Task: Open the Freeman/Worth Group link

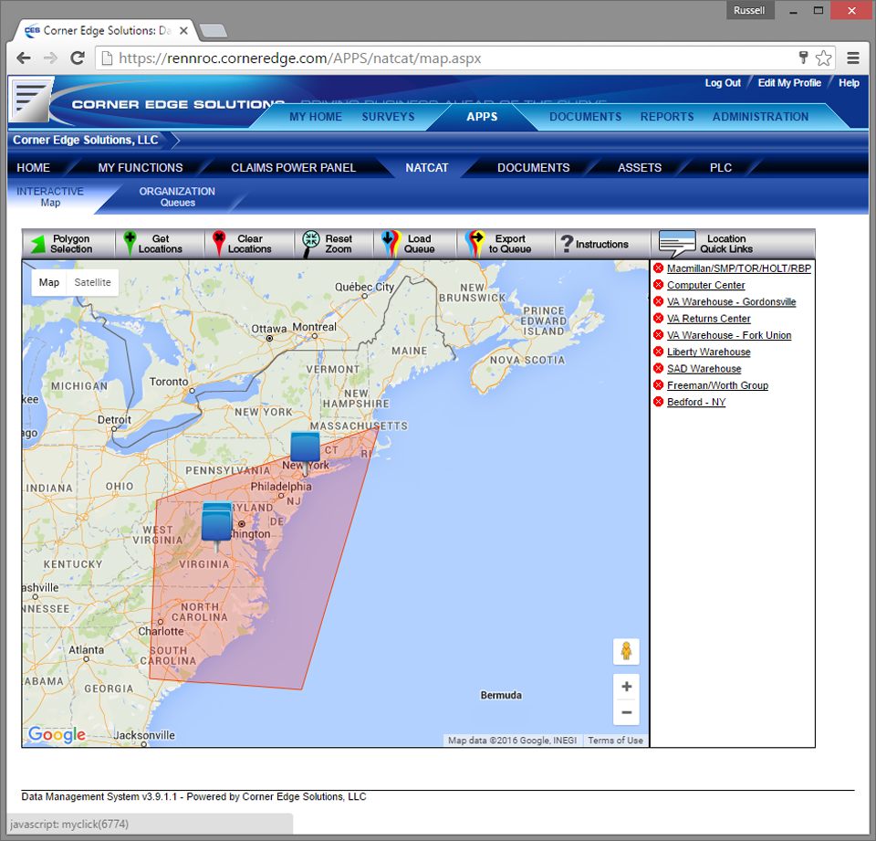Action: (x=717, y=386)
